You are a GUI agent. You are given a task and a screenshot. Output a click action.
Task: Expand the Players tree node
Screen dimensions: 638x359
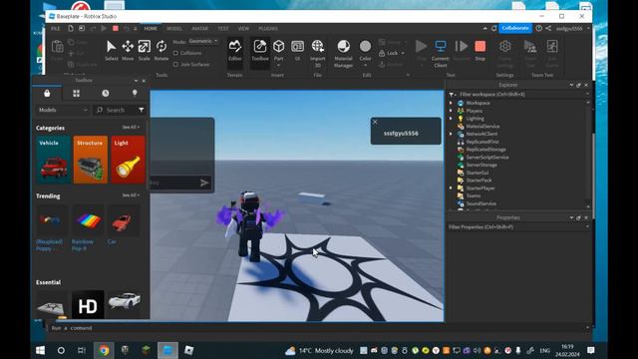pyautogui.click(x=451, y=111)
